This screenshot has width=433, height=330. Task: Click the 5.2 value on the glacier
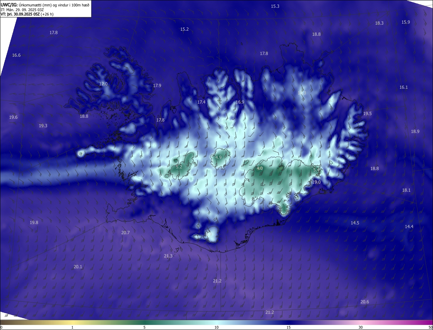(179, 167)
